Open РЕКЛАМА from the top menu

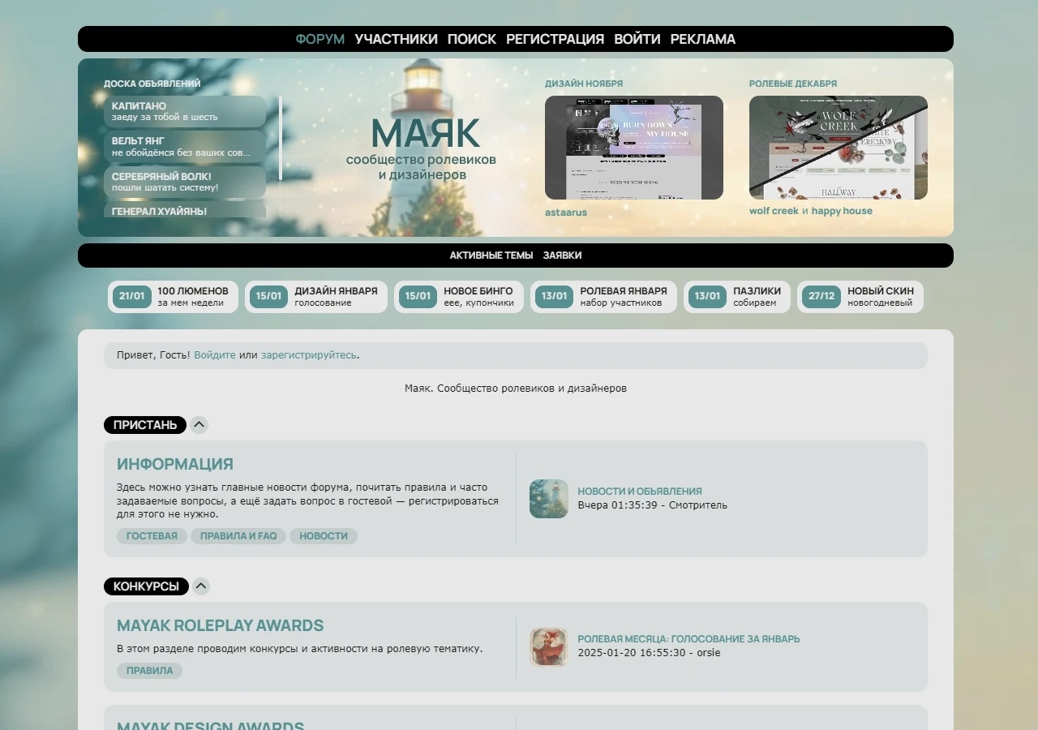pyautogui.click(x=703, y=39)
